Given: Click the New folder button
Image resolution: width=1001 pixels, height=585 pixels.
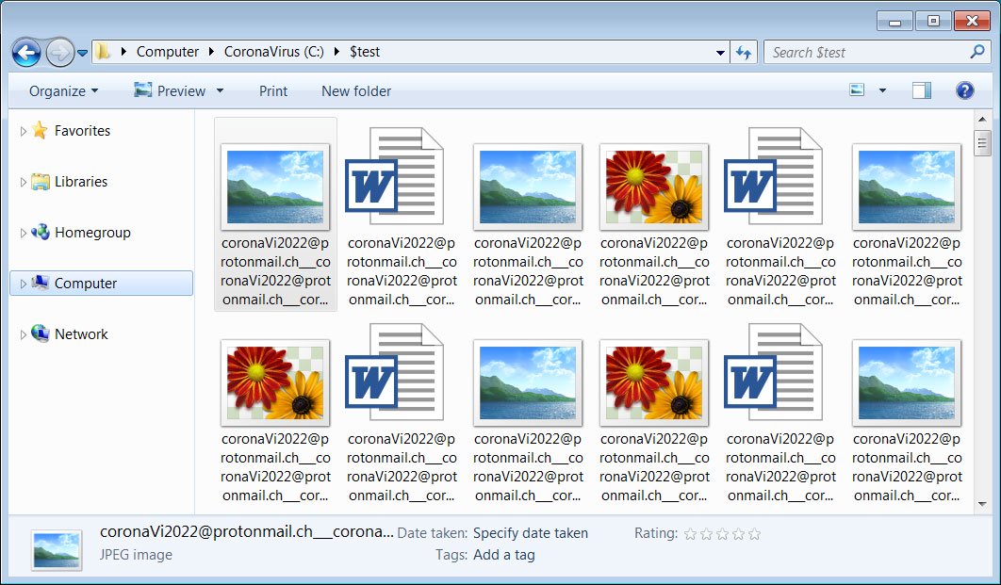Looking at the screenshot, I should click(355, 91).
